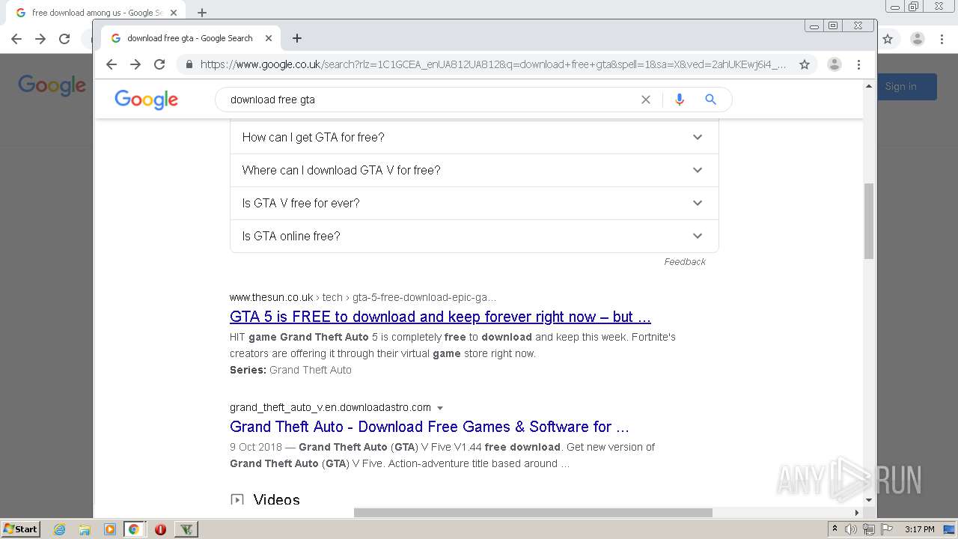Reload the download free gta search page
This screenshot has width=958, height=539.
[159, 64]
